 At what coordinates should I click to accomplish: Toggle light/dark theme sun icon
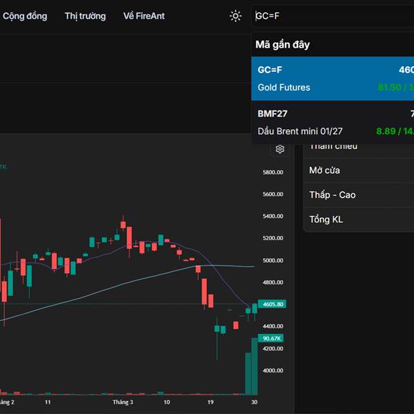[236, 16]
